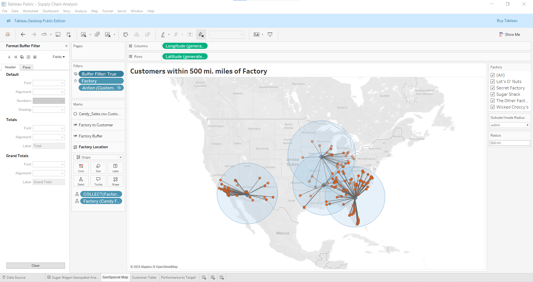
Task: Click the New Data Source icon
Action: pos(69,34)
